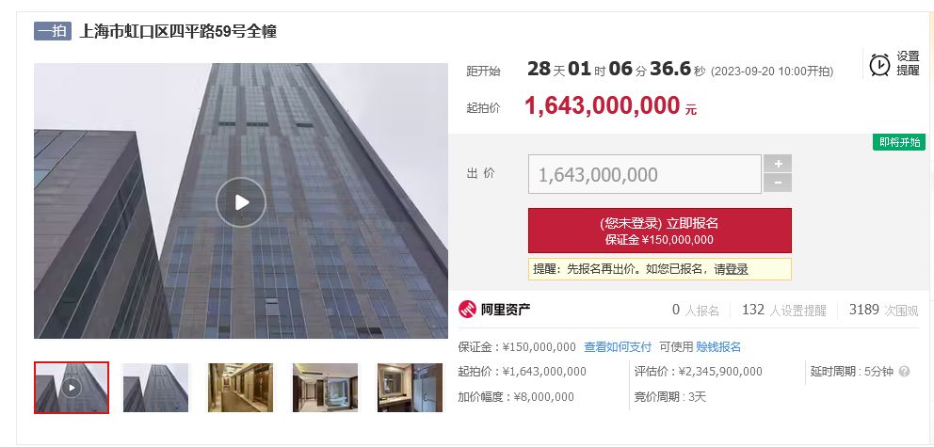Open the 险钱报名 link
This screenshot has width=934, height=447.
pyautogui.click(x=718, y=346)
